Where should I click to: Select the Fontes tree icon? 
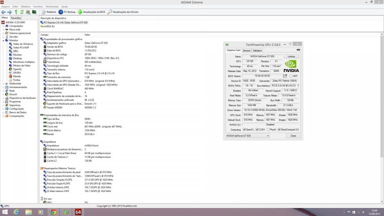pyautogui.click(x=11, y=80)
